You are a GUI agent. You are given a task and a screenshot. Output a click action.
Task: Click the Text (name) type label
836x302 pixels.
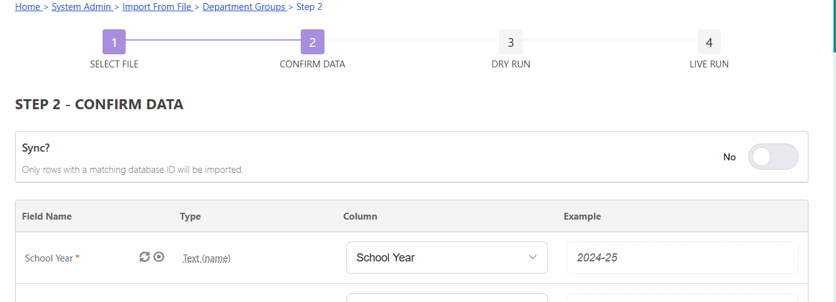[x=206, y=258]
